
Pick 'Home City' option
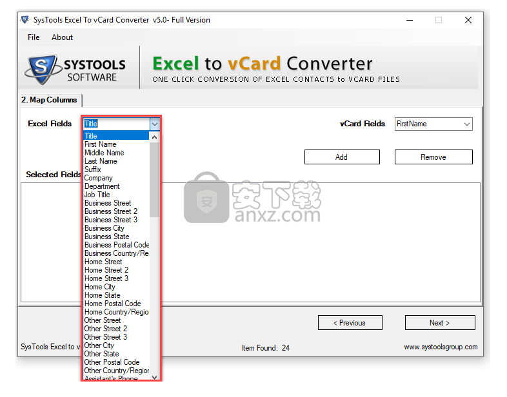pyautogui.click(x=116, y=287)
